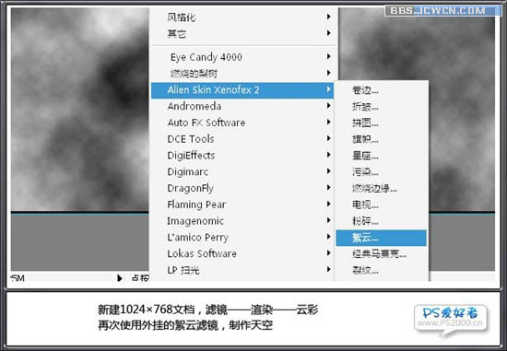The height and width of the screenshot is (351, 507).
Task: Open the Imagenomic submenu
Action: point(243,221)
